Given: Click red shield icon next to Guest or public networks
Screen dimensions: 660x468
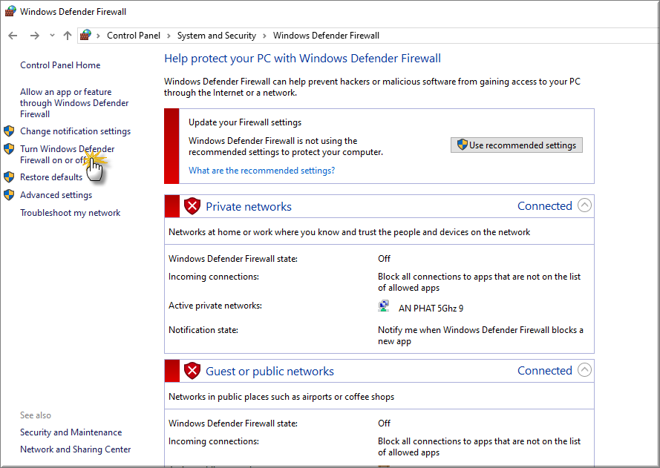Looking at the screenshot, I should (x=192, y=371).
